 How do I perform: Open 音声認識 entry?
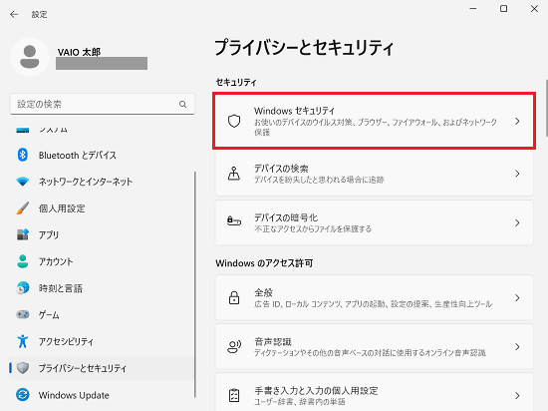click(374, 346)
